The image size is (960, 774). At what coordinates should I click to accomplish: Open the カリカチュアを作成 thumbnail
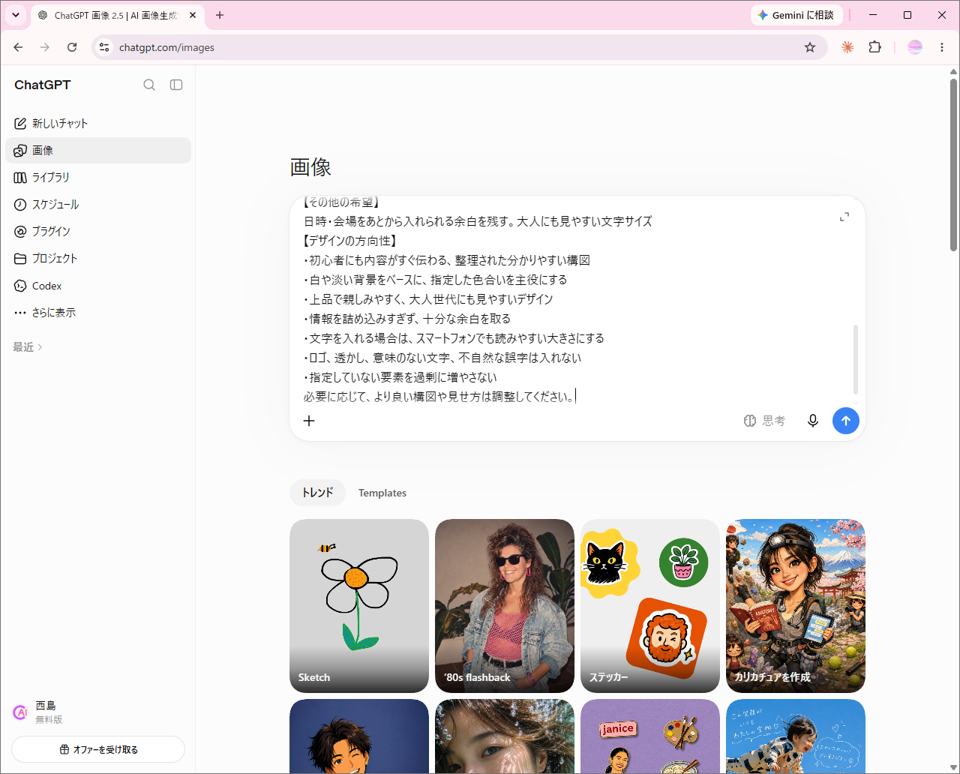click(796, 606)
